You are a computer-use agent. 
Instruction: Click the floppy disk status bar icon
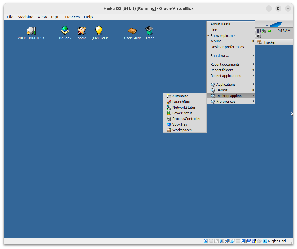[216, 241]
